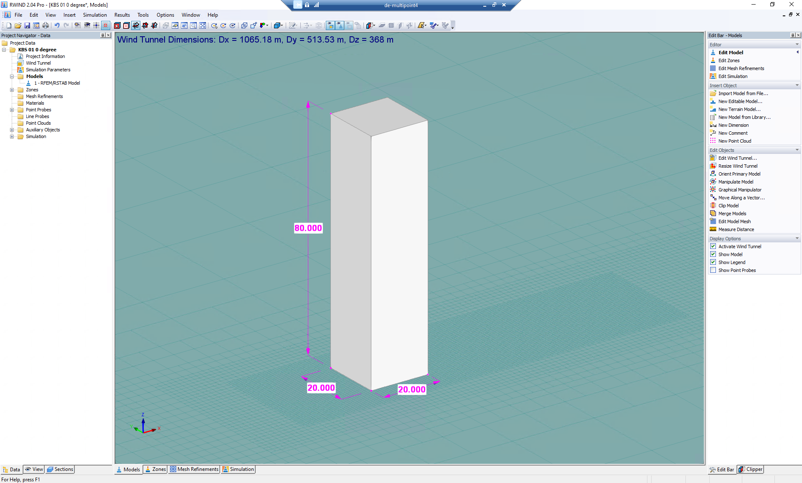Click 'Edit Wind Tunnel…'
Viewport: 802px width, 483px height.
tap(738, 158)
